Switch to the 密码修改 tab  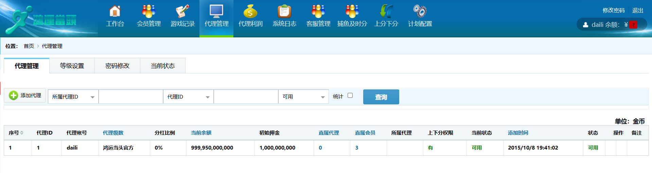117,66
